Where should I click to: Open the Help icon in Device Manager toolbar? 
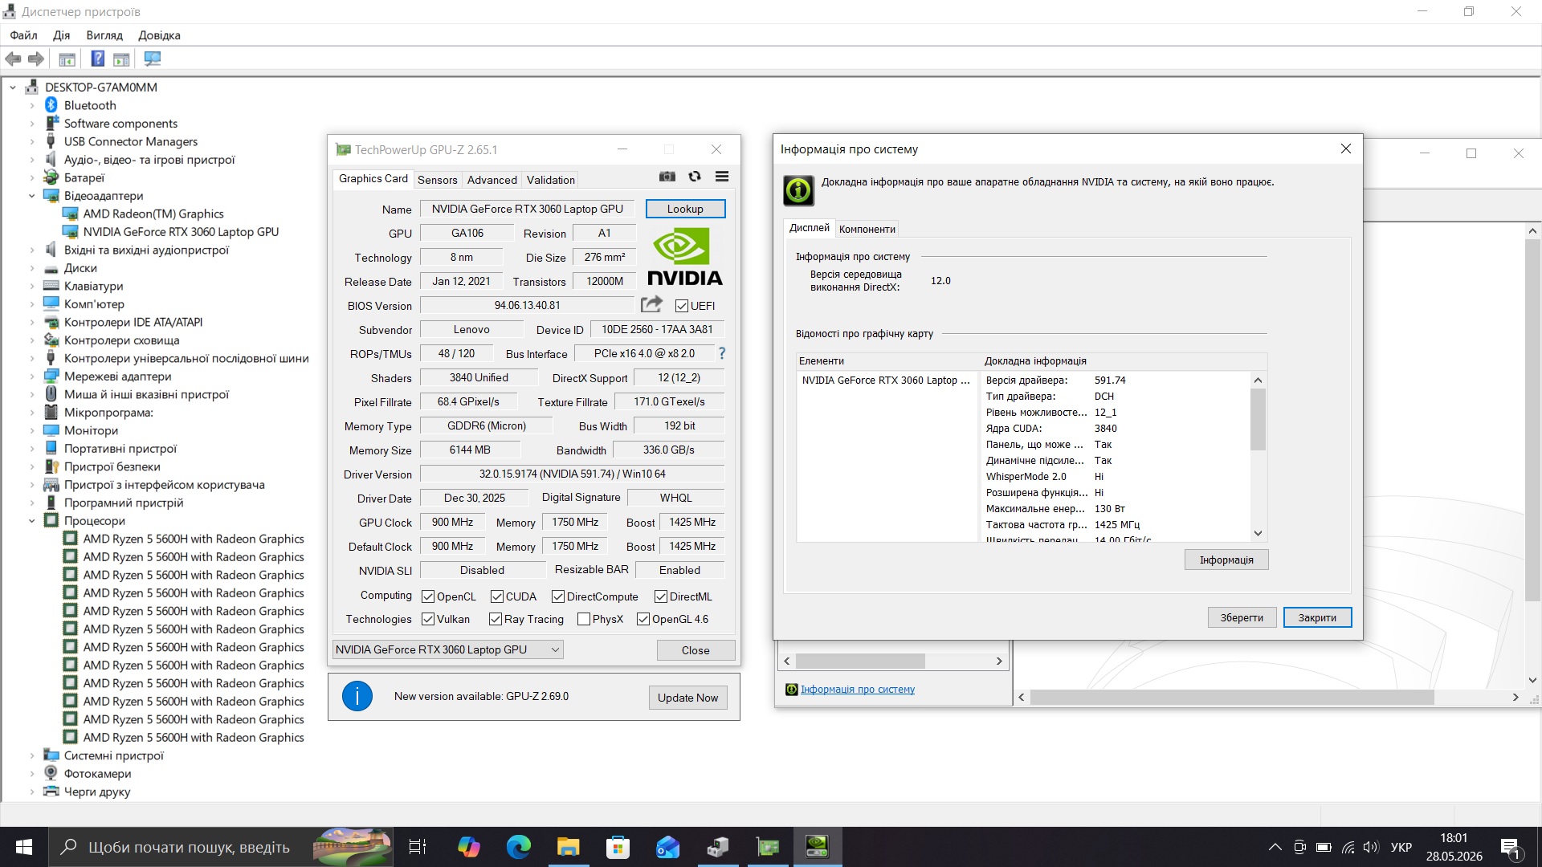point(97,59)
